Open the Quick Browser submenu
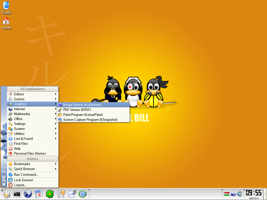The height and width of the screenshot is (200, 267). pos(33,169)
